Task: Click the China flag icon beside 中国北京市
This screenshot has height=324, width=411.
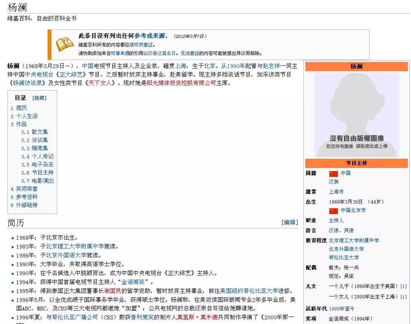Action: [333, 211]
